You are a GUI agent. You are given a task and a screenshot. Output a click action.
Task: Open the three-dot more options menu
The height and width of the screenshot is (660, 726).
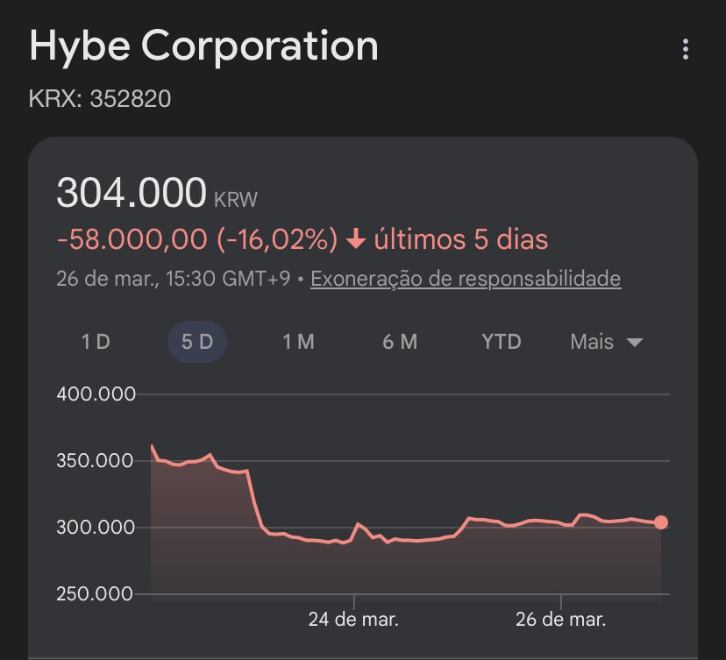click(686, 49)
